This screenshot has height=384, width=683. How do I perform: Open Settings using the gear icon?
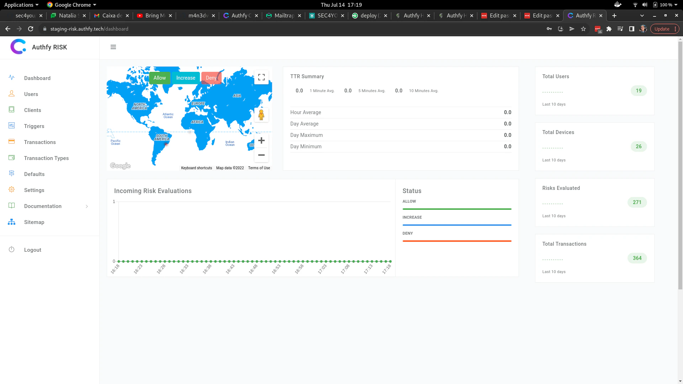click(x=12, y=190)
